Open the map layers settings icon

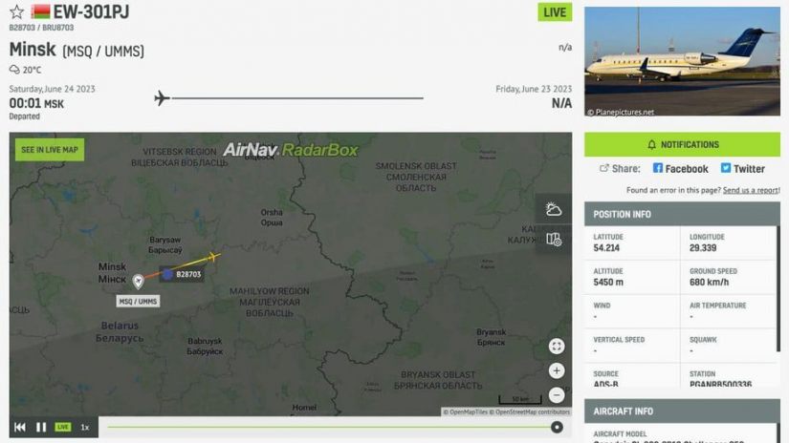coord(554,239)
